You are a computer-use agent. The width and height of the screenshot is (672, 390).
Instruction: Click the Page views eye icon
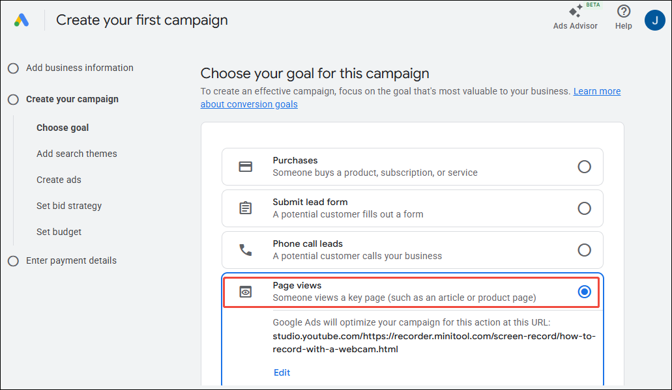[246, 292]
